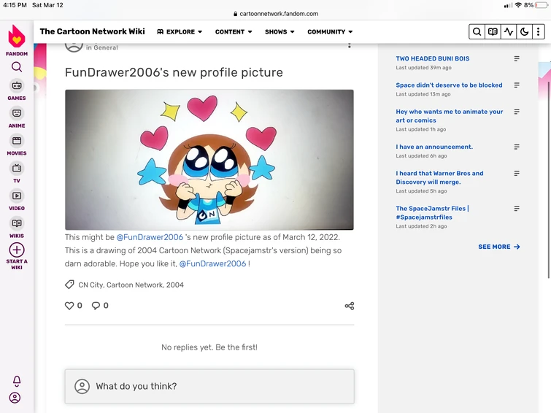Like the post with the heart icon

[69, 306]
